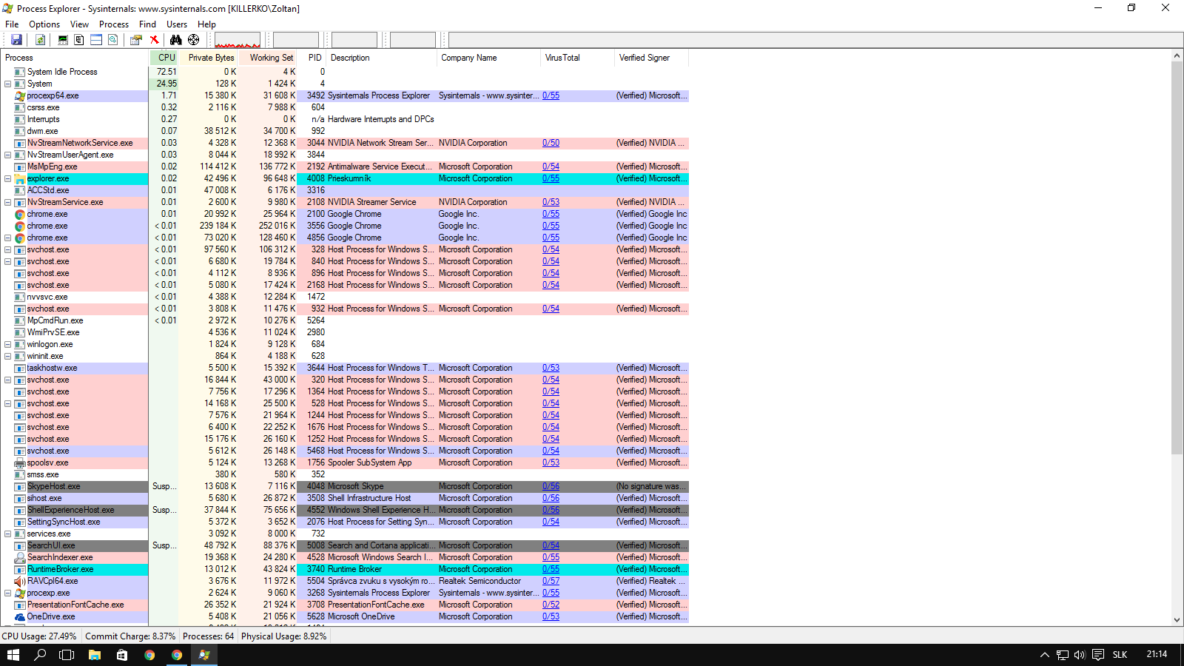Click the vertical scrollbar thumb in process list
Viewport: 1184px width, 666px height.
pos(1177,258)
